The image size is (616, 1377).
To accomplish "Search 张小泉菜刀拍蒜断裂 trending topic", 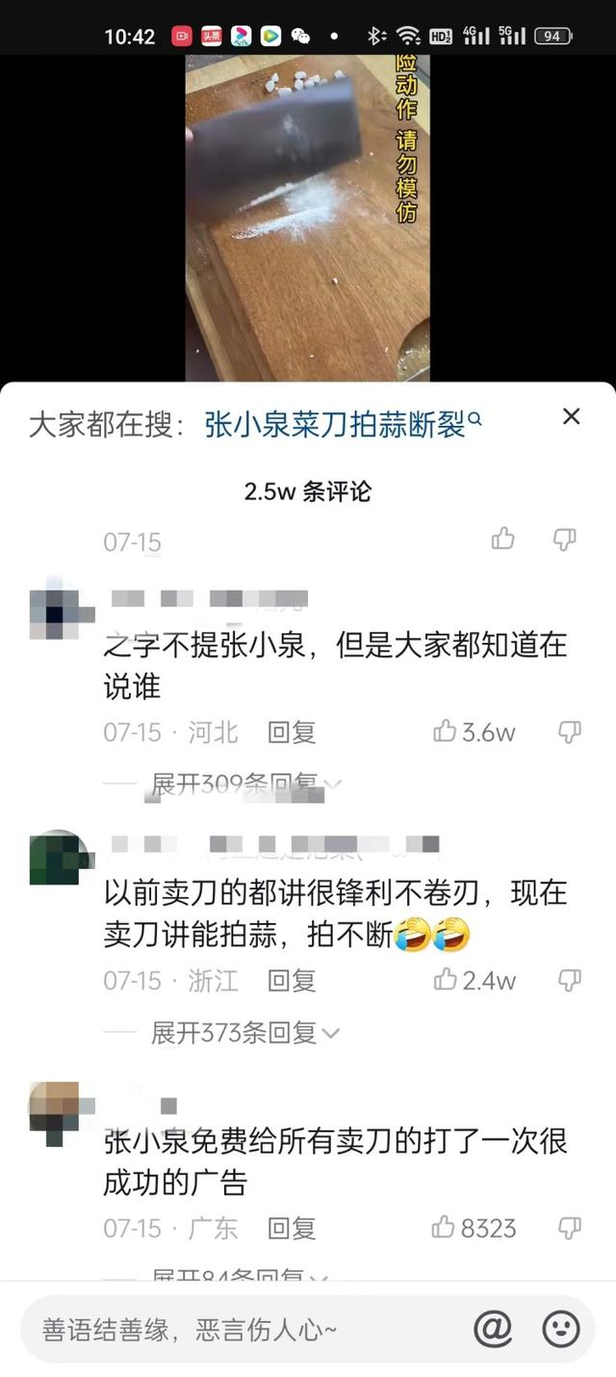I will pyautogui.click(x=344, y=424).
